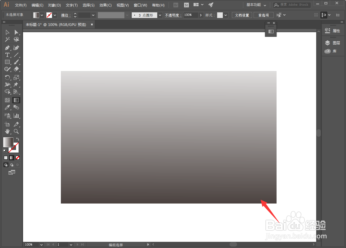Screen dimensions: 346x248
Task: Pick the Rotate tool
Action: 7,77
